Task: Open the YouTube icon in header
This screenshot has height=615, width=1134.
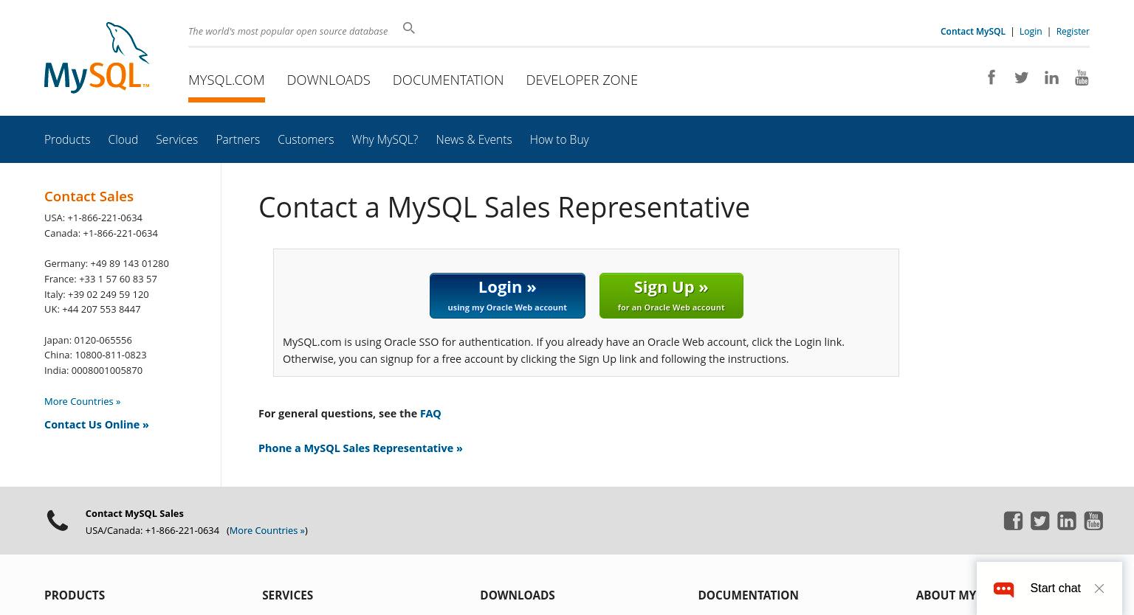Action: [1082, 77]
